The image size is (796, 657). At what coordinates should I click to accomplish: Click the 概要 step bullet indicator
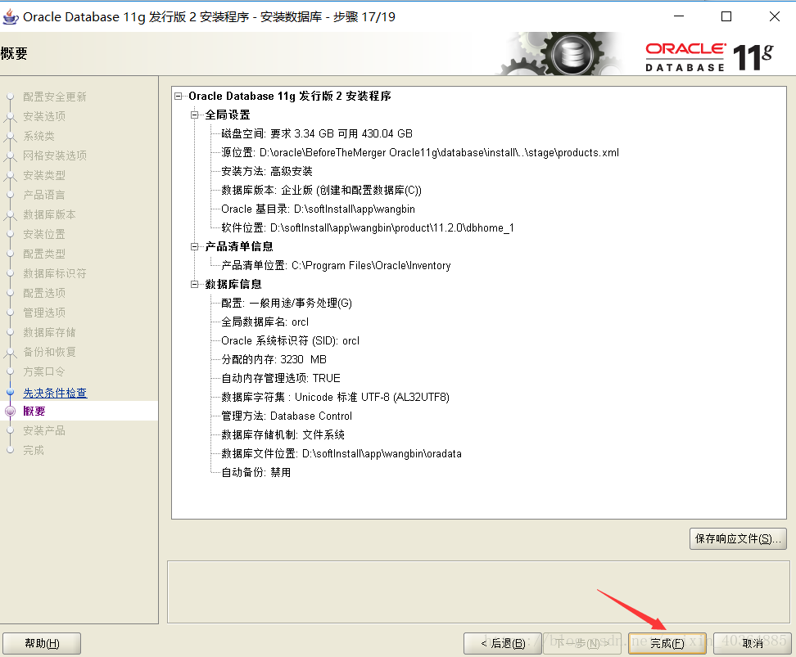(10, 411)
